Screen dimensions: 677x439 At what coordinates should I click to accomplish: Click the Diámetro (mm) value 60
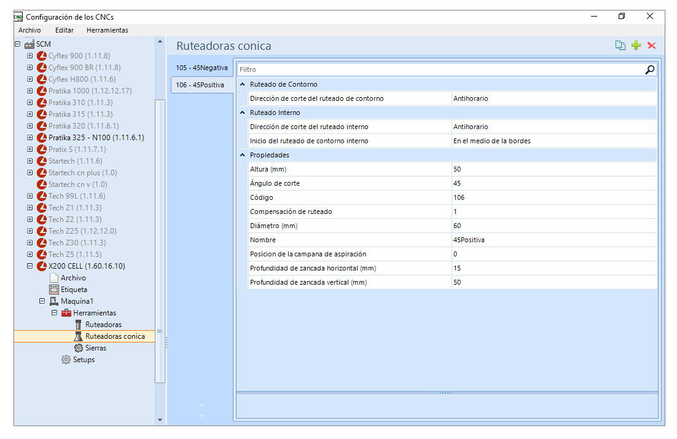point(554,226)
